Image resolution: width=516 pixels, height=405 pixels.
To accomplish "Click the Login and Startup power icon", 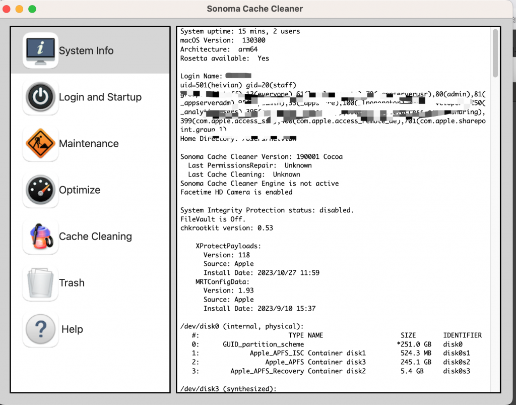I will pos(40,97).
